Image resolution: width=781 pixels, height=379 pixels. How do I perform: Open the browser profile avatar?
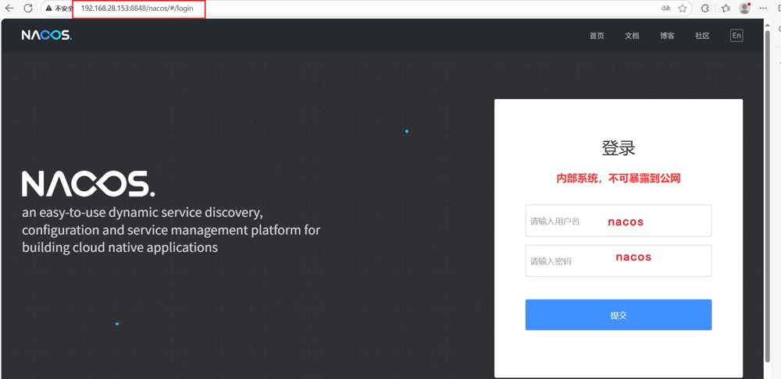point(744,8)
